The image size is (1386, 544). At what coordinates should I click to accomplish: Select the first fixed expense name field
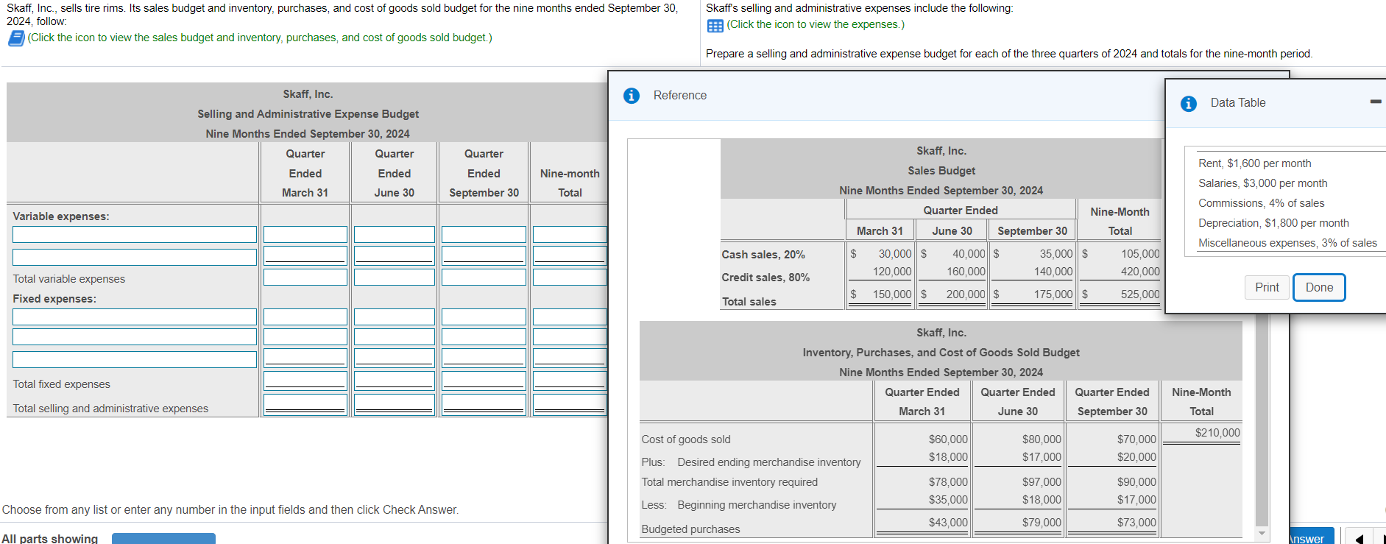(135, 317)
